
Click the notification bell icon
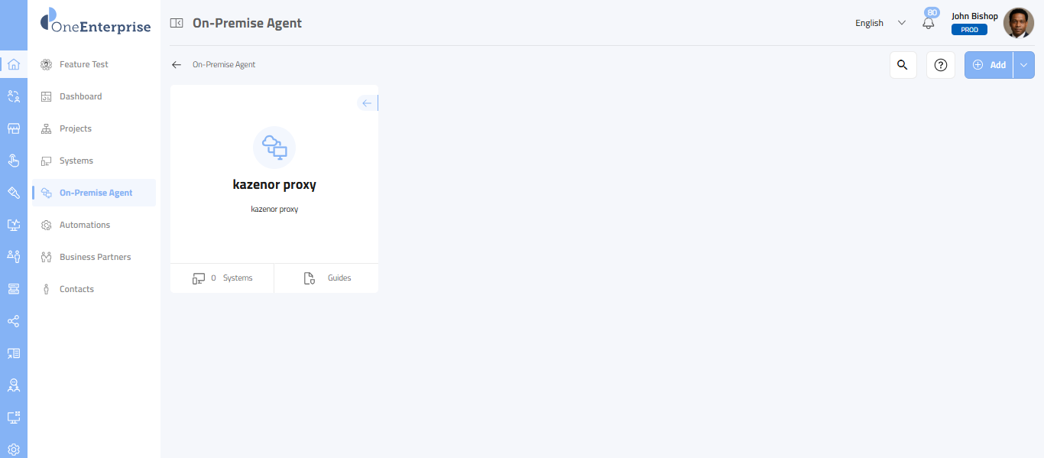click(x=929, y=23)
